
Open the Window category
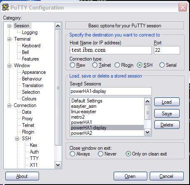point(22,66)
